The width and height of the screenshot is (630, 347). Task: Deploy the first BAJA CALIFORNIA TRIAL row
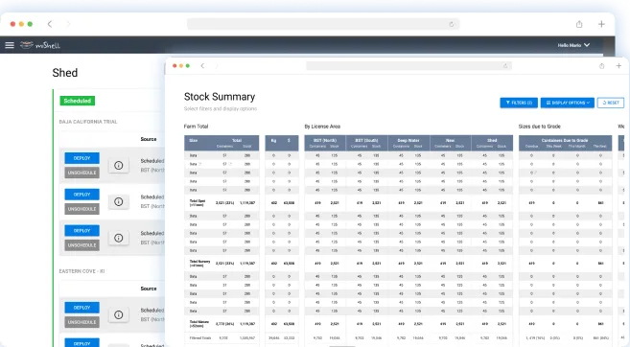pos(82,158)
